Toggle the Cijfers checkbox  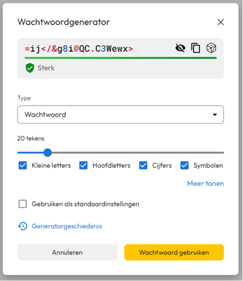[x=143, y=165]
